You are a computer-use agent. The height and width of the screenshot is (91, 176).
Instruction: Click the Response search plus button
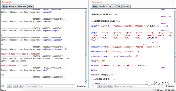[105, 86]
